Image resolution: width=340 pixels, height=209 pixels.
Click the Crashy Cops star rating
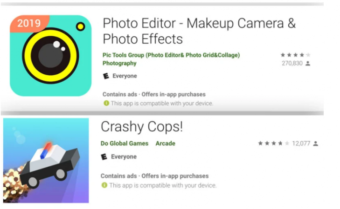(274, 144)
